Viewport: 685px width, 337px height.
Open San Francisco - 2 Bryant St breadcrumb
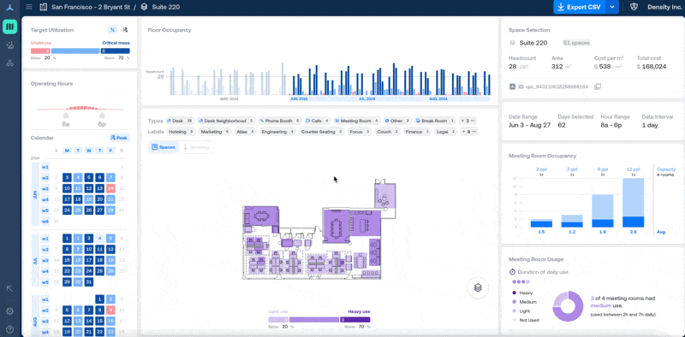pyautogui.click(x=90, y=7)
